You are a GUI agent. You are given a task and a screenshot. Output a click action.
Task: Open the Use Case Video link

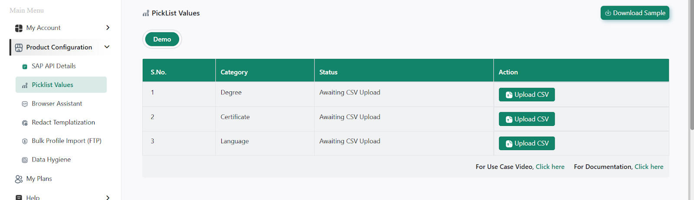pyautogui.click(x=550, y=167)
